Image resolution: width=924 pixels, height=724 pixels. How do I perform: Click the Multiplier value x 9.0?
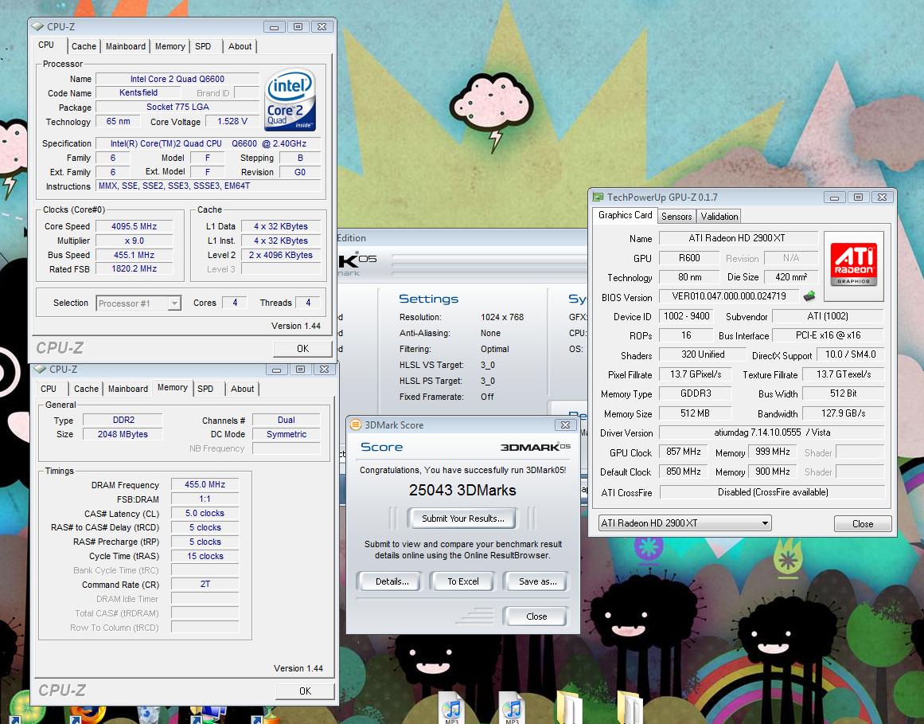pyautogui.click(x=135, y=241)
